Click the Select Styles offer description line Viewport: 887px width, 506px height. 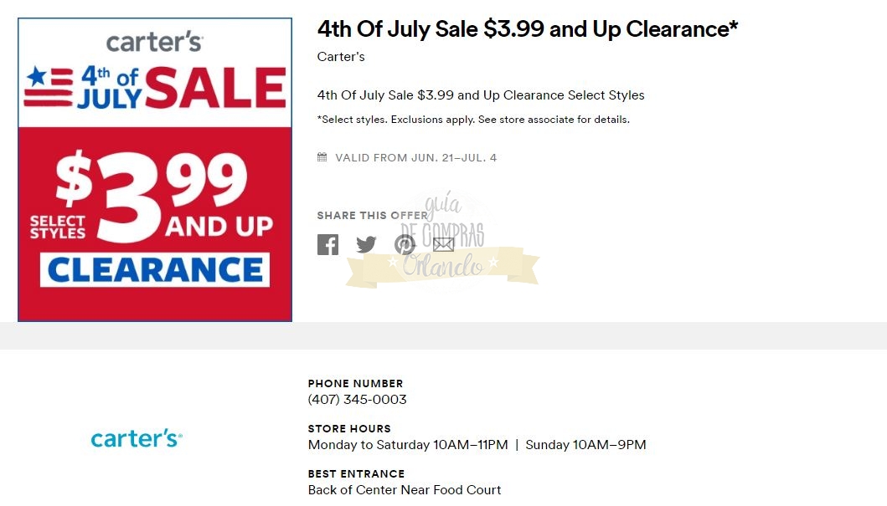coord(481,95)
